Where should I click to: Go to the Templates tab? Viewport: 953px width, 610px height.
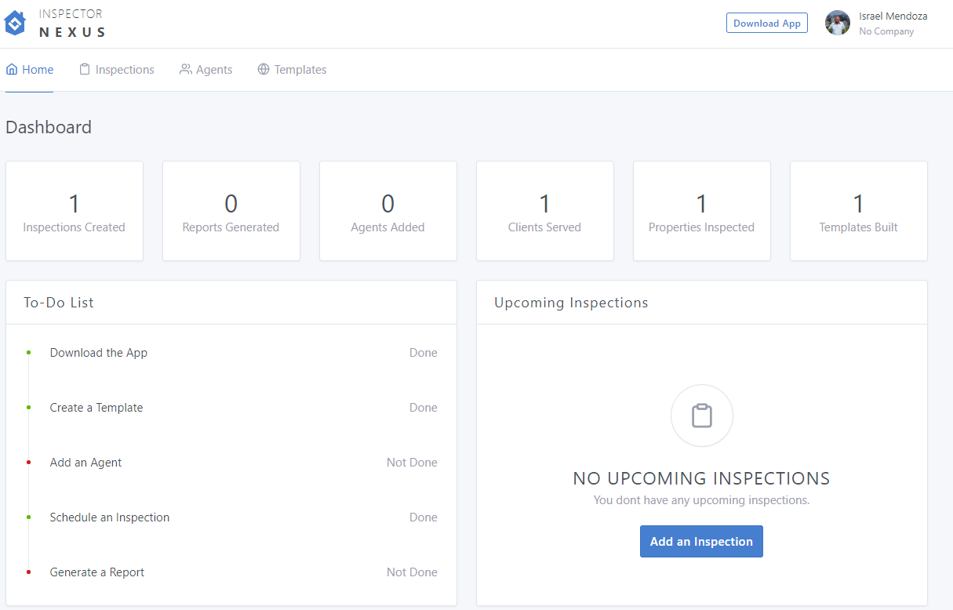[x=300, y=70]
